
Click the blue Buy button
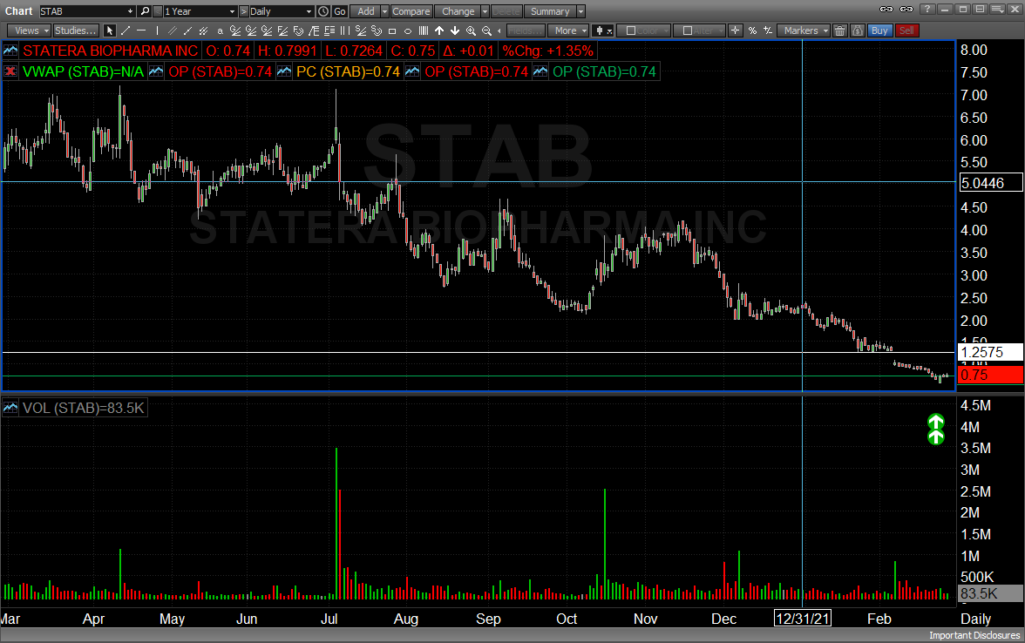(880, 30)
